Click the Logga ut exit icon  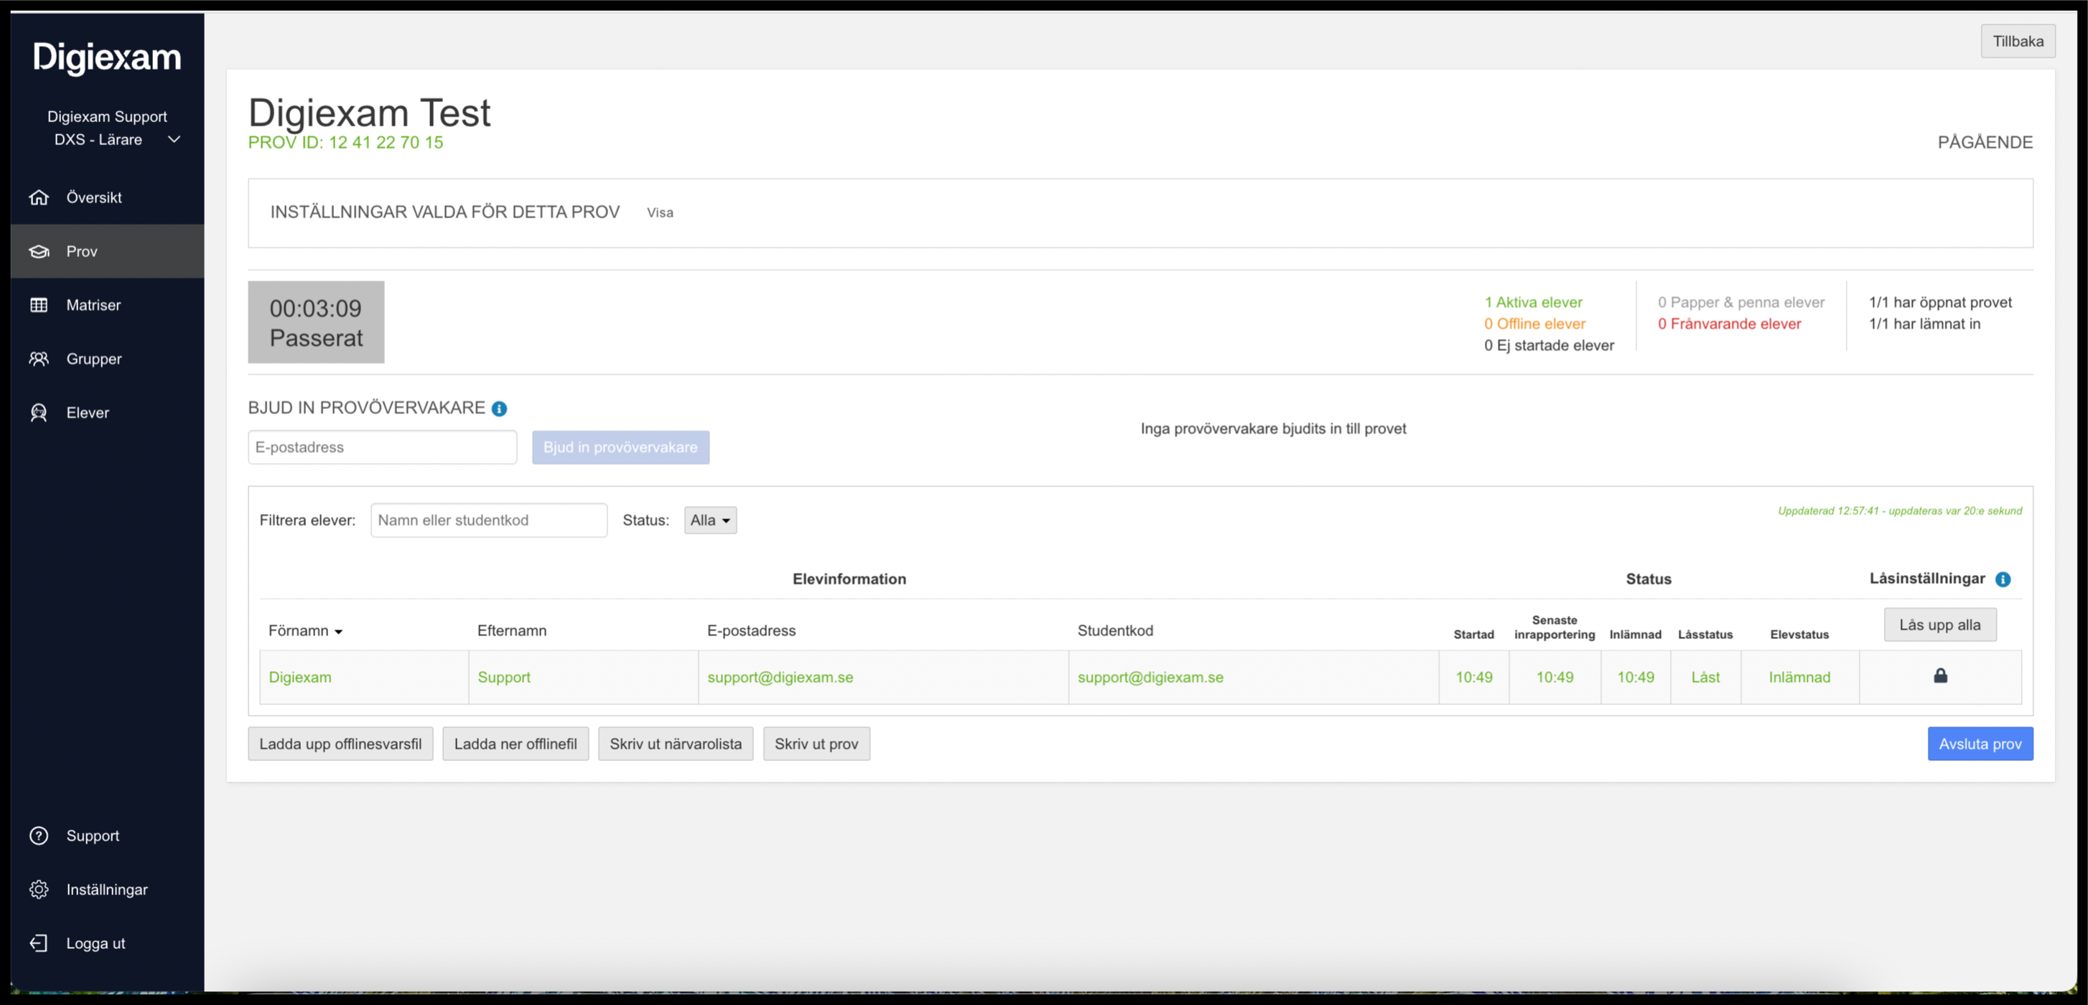39,943
